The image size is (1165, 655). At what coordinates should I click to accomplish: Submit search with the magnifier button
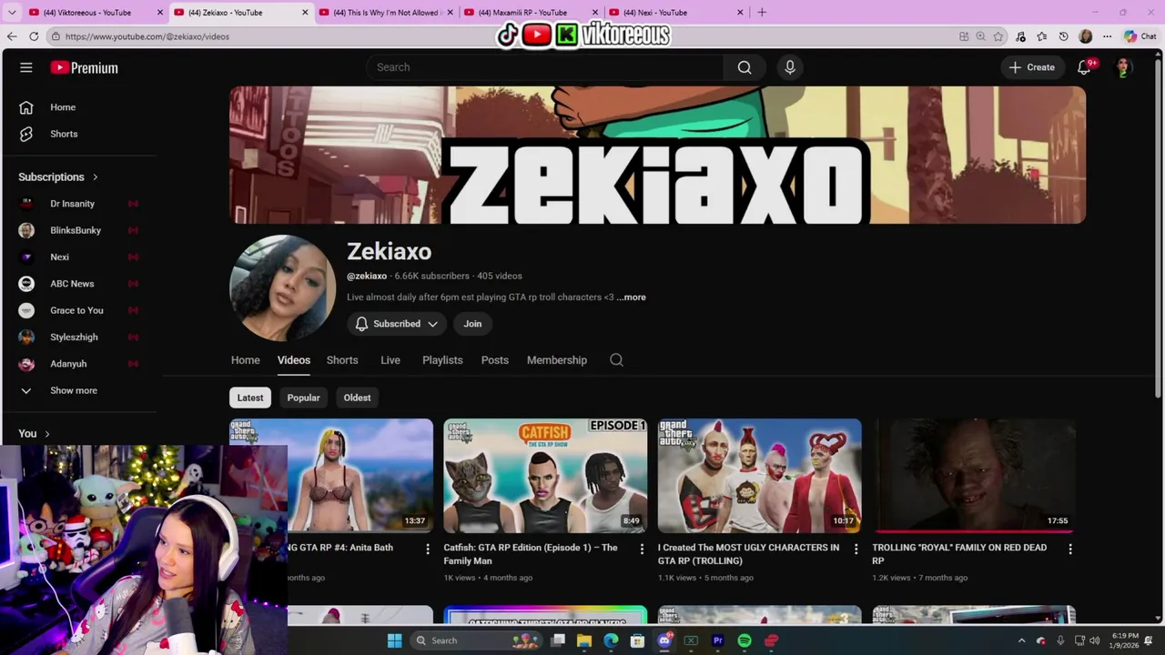pyautogui.click(x=745, y=67)
